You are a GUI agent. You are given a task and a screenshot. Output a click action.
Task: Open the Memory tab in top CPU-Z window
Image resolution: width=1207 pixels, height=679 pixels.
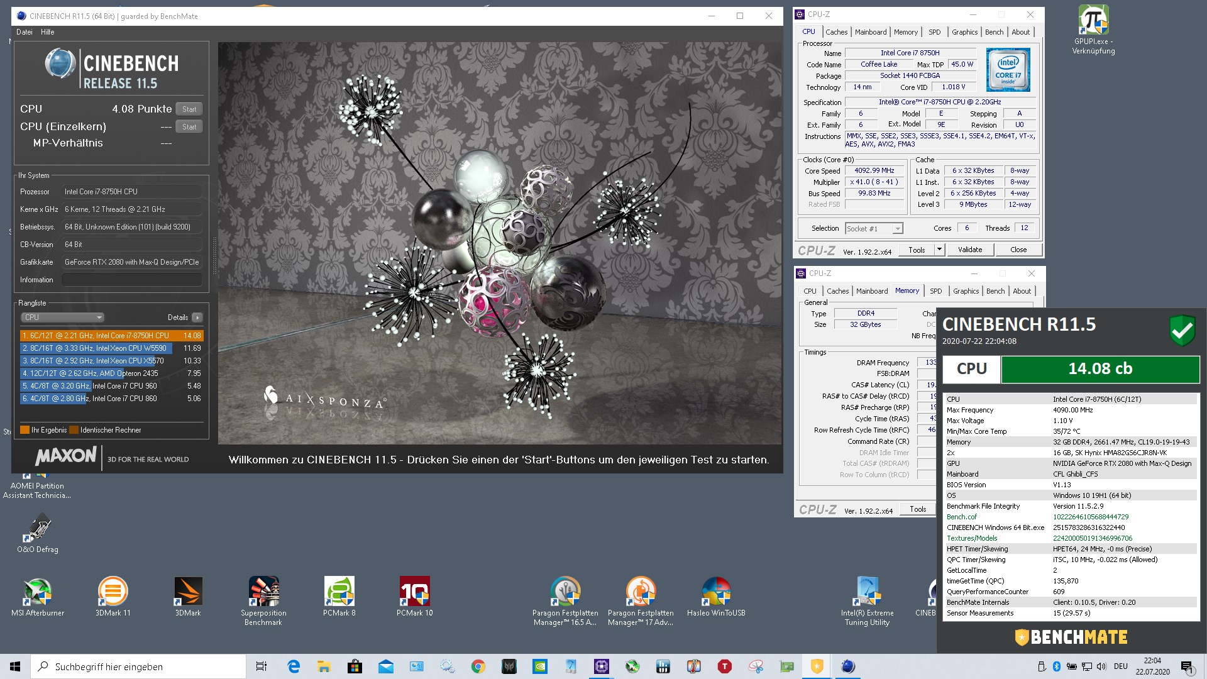tap(906, 32)
